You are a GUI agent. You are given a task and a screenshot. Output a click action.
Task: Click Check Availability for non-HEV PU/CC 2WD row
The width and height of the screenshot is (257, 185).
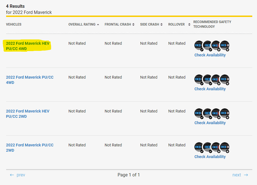tap(210, 157)
